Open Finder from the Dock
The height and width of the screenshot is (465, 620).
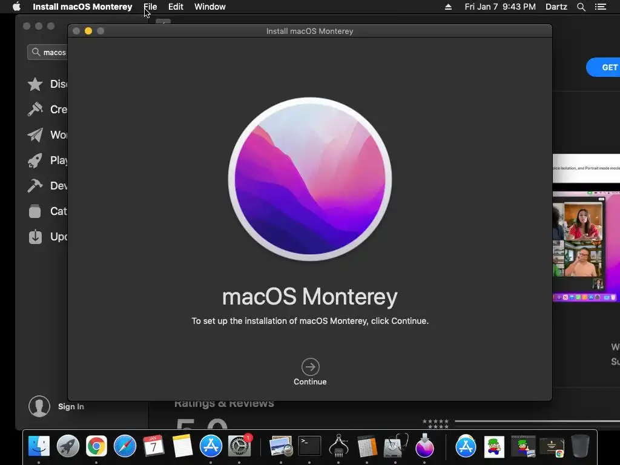[39, 446]
